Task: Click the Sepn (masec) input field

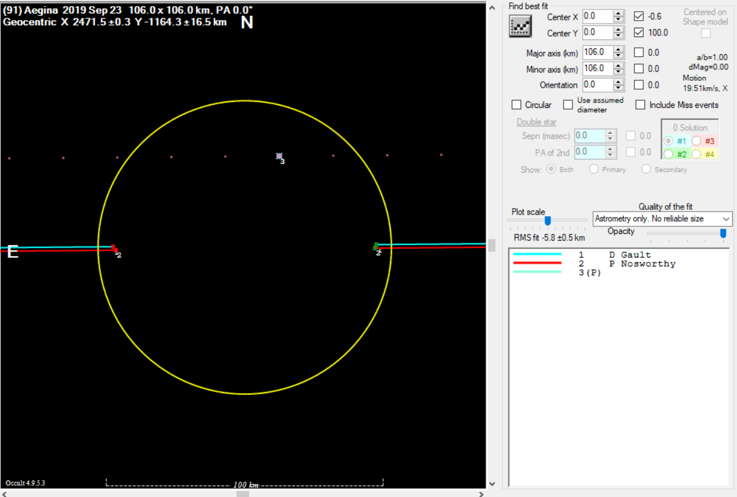Action: [589, 136]
